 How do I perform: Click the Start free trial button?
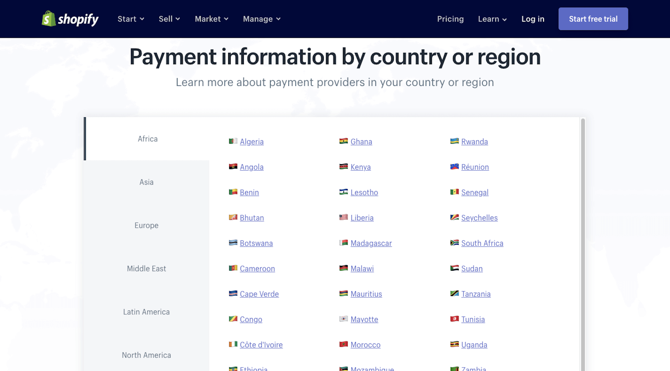click(x=593, y=19)
